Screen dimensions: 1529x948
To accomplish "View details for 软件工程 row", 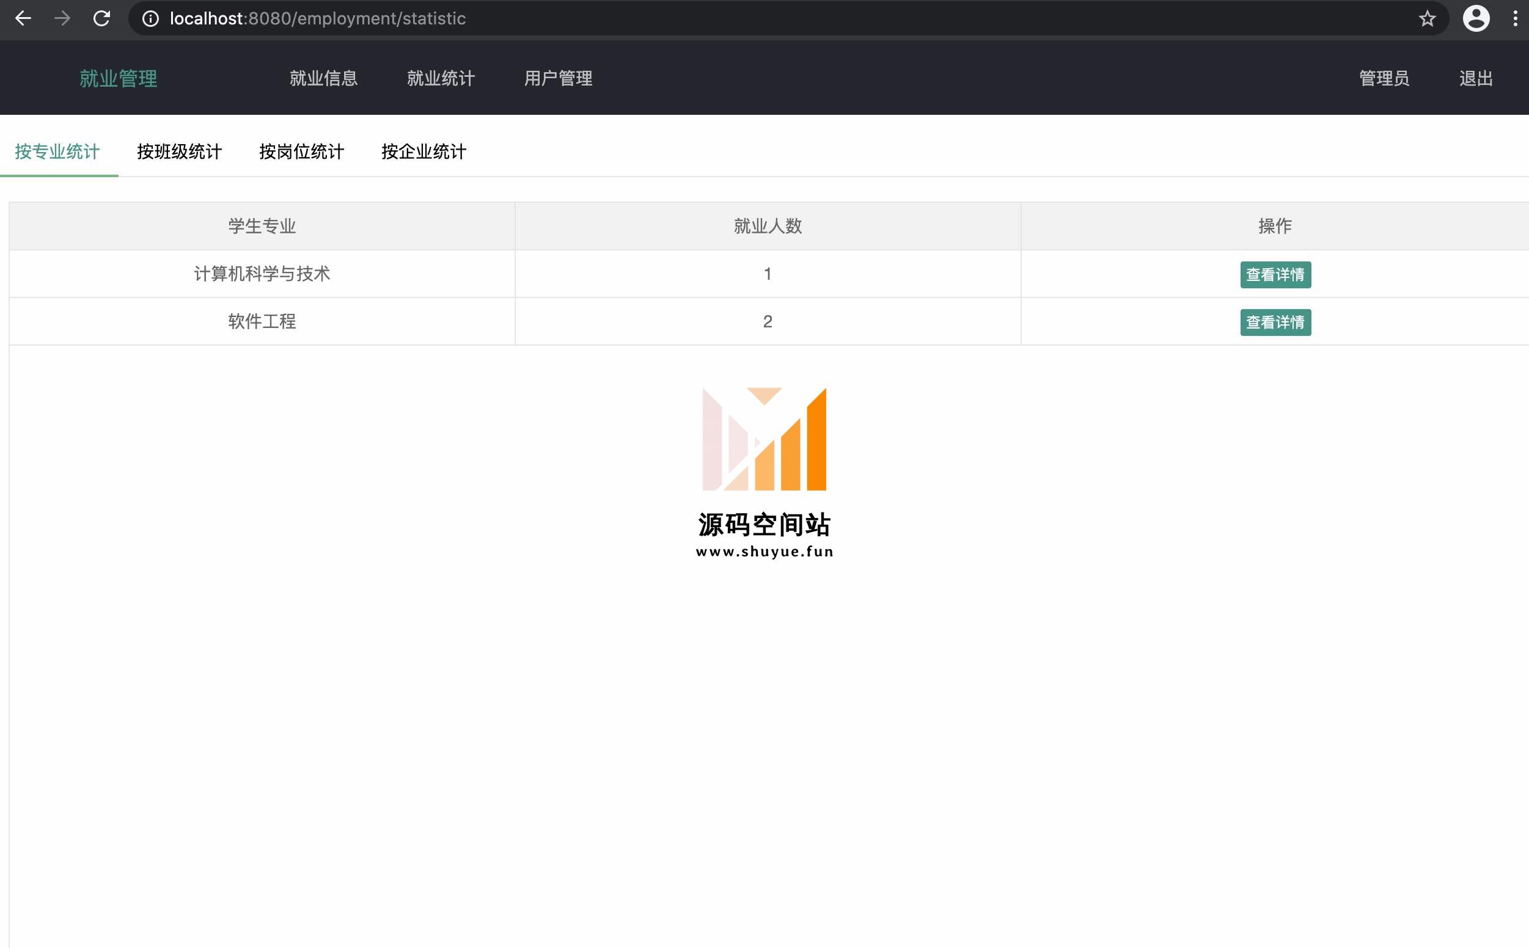I will (1275, 323).
